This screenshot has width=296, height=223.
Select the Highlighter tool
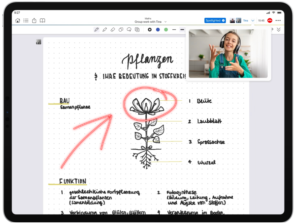point(104,30)
